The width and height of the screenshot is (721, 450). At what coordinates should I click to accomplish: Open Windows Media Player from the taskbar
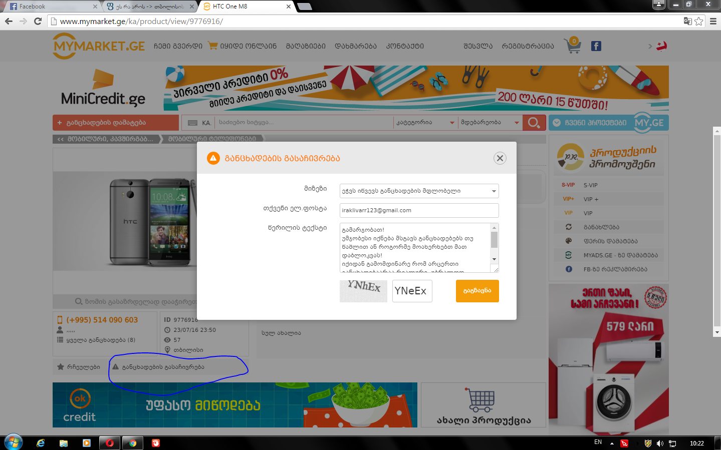click(87, 443)
